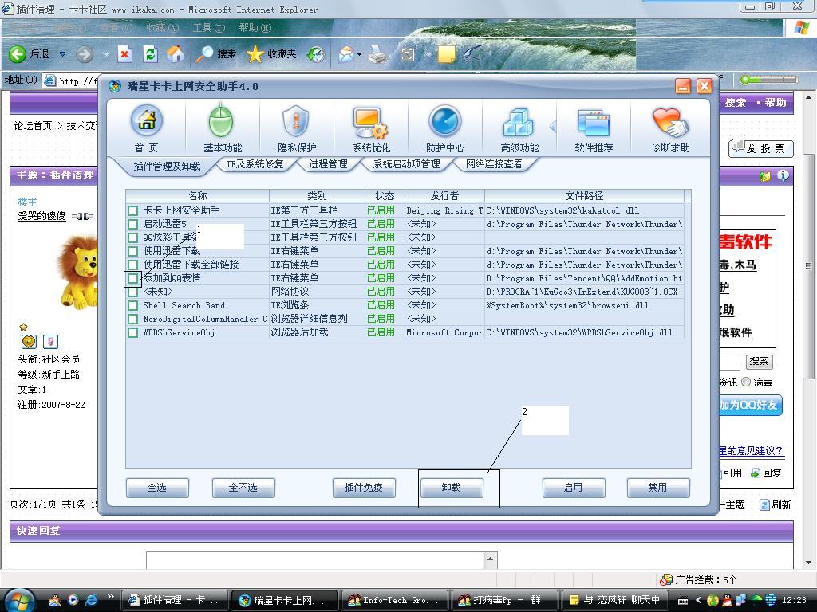Switch to Info-Tech Gro... taskbar window
Image resolution: width=817 pixels, height=612 pixels.
click(395, 601)
